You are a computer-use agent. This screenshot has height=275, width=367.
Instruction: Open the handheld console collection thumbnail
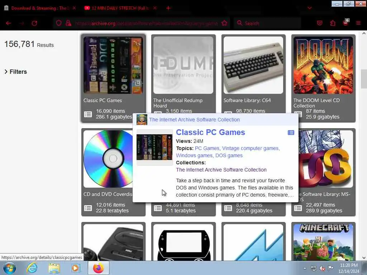coord(183,242)
